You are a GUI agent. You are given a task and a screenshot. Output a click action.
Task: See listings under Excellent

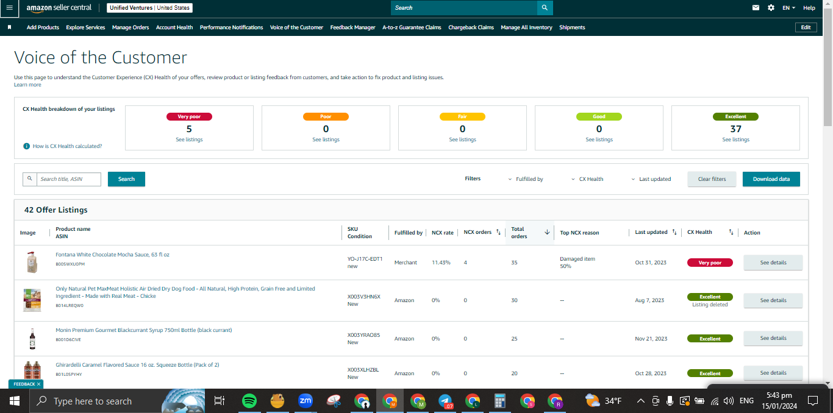(735, 139)
